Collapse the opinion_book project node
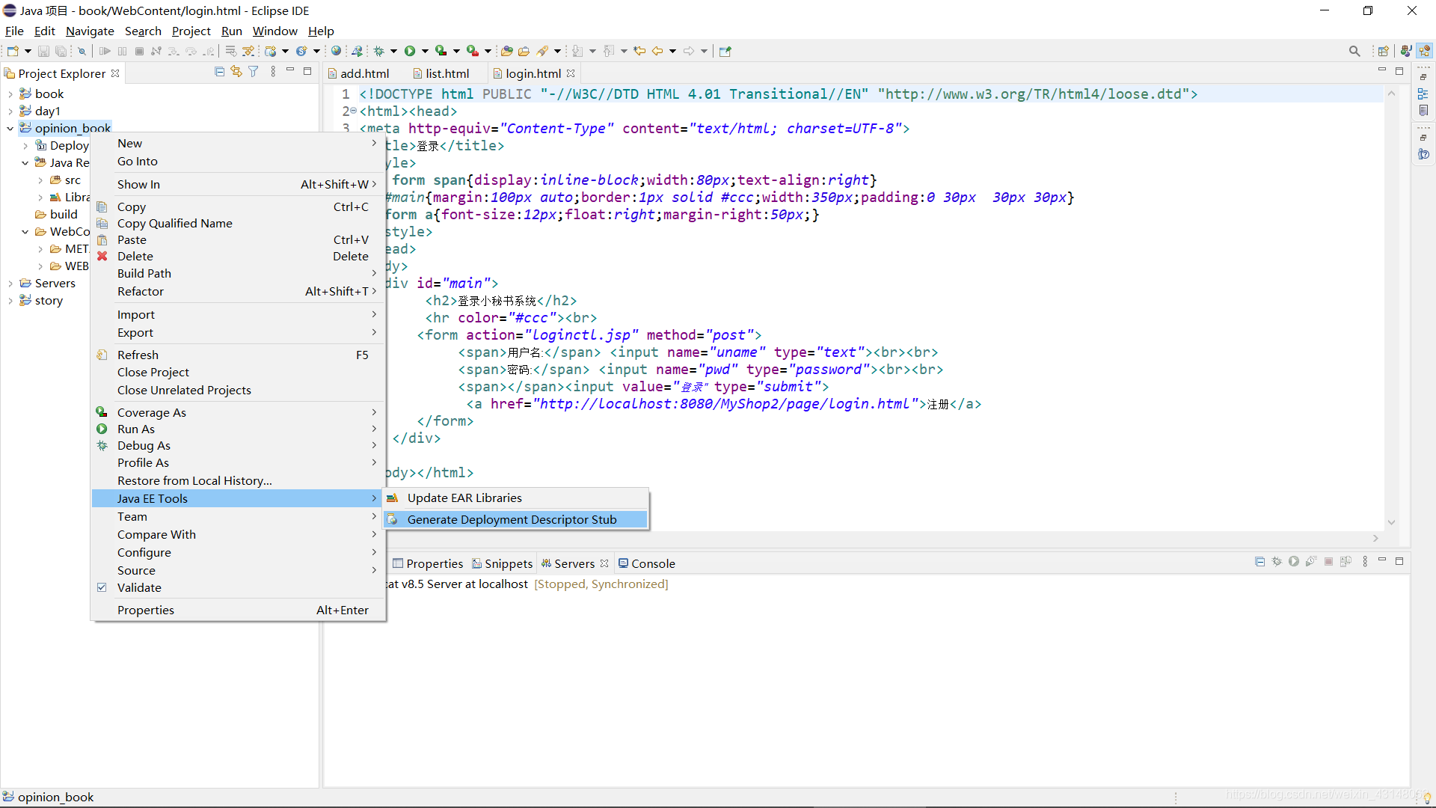This screenshot has width=1436, height=808. click(x=10, y=129)
